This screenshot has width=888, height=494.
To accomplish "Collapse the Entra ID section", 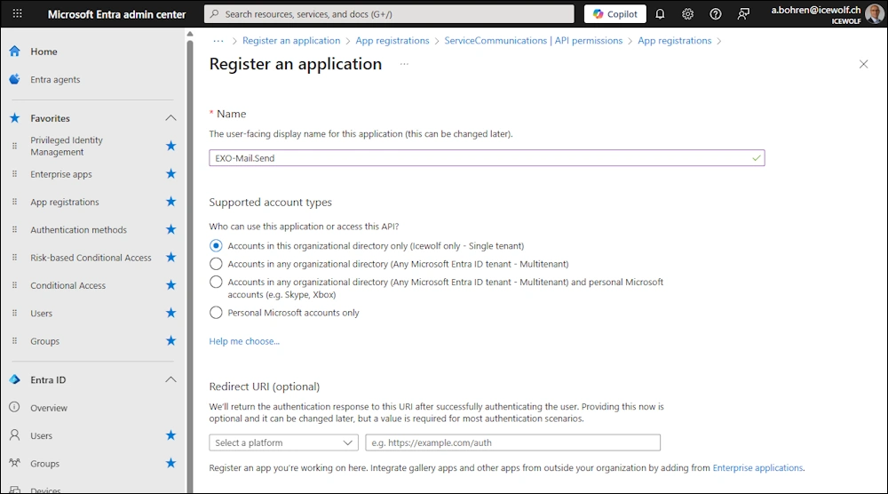I will 170,379.
